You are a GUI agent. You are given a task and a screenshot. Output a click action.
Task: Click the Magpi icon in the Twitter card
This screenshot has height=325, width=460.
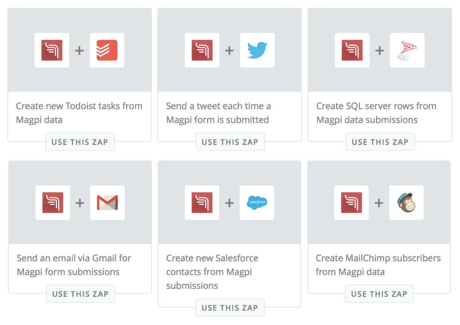click(202, 50)
